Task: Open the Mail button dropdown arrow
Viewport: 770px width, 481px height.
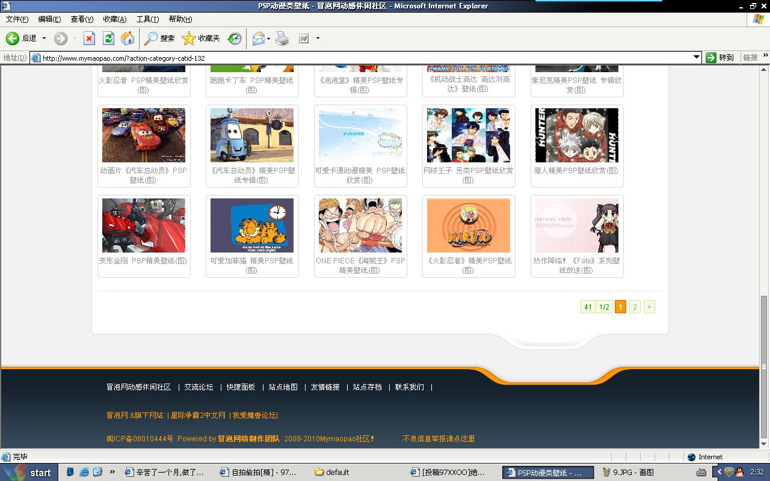Action: [268, 38]
